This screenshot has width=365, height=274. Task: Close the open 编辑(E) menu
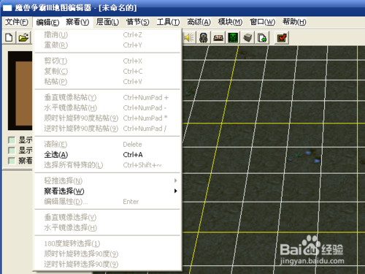tap(47, 22)
